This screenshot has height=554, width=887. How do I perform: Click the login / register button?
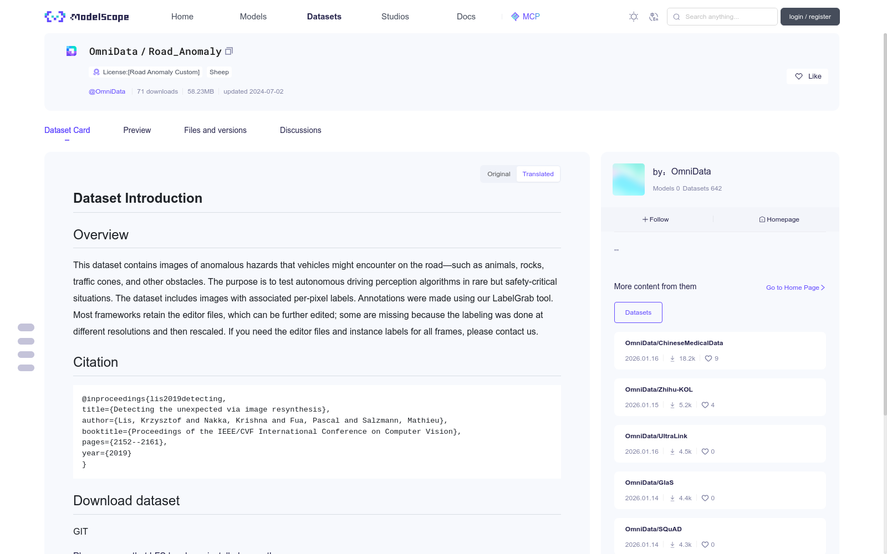coord(810,17)
